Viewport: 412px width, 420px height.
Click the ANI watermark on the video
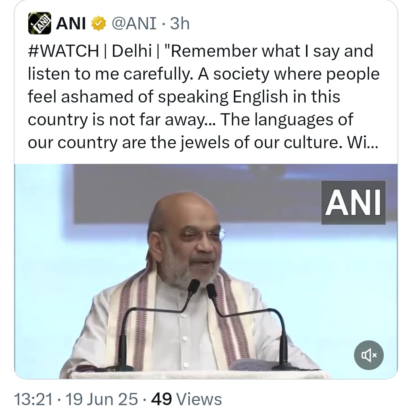(353, 202)
